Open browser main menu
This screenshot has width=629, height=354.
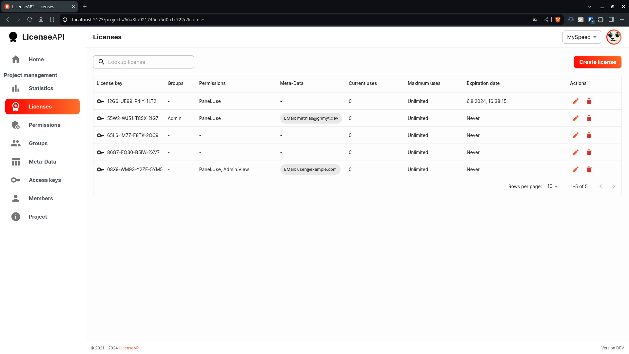click(622, 20)
